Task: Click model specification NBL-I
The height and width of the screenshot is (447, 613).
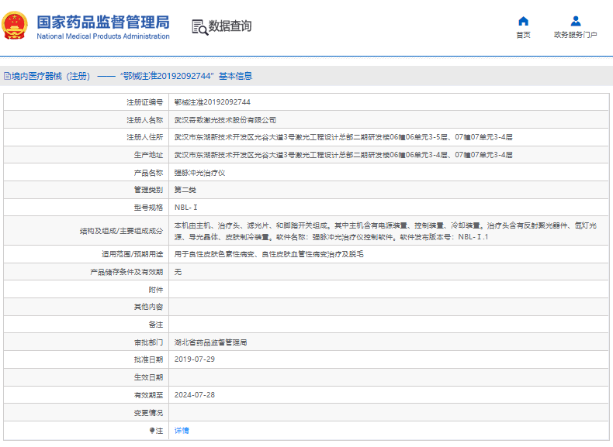Action: [x=185, y=208]
